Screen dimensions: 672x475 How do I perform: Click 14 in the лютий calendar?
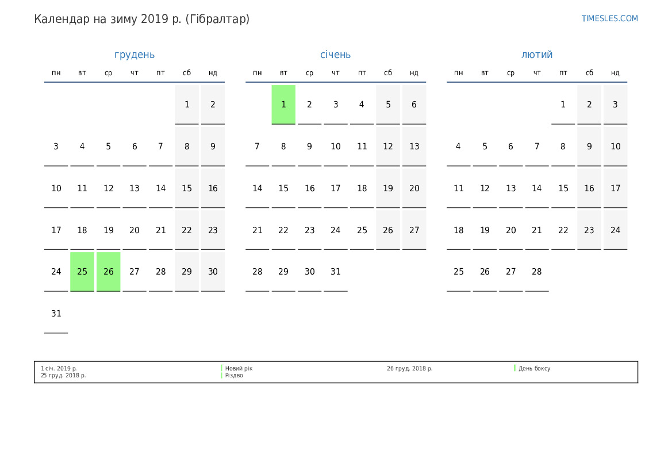[x=536, y=188]
